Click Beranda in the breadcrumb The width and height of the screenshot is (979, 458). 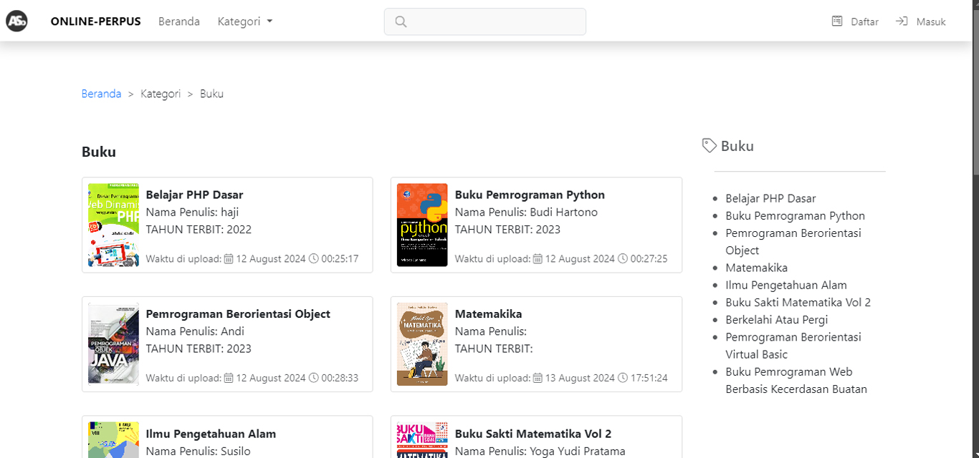(x=101, y=94)
